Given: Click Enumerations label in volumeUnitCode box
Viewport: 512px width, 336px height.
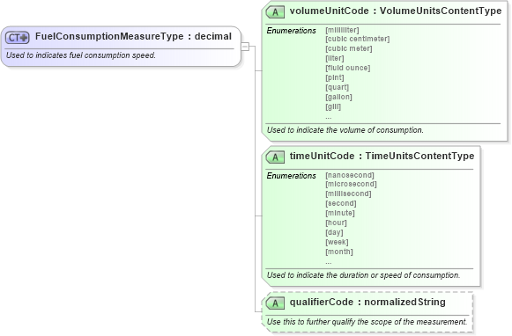Looking at the screenshot, I should (x=292, y=31).
